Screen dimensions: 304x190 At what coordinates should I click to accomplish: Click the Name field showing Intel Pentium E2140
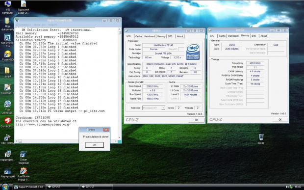pos(163,45)
